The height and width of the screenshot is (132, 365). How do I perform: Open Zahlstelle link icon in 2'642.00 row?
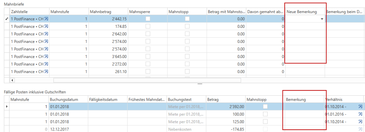(46, 34)
